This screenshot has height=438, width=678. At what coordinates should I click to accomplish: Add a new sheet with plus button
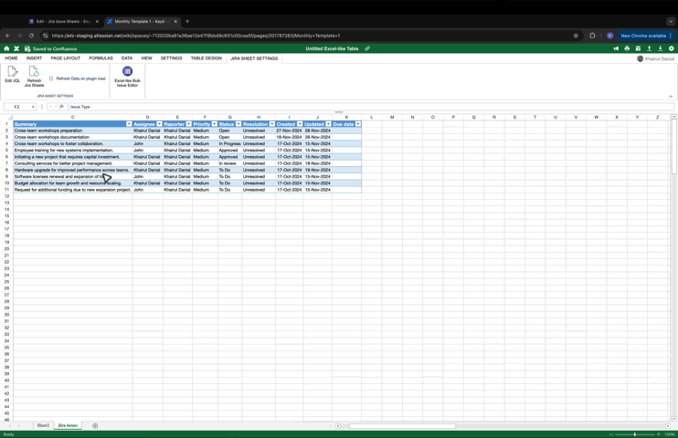coord(95,425)
